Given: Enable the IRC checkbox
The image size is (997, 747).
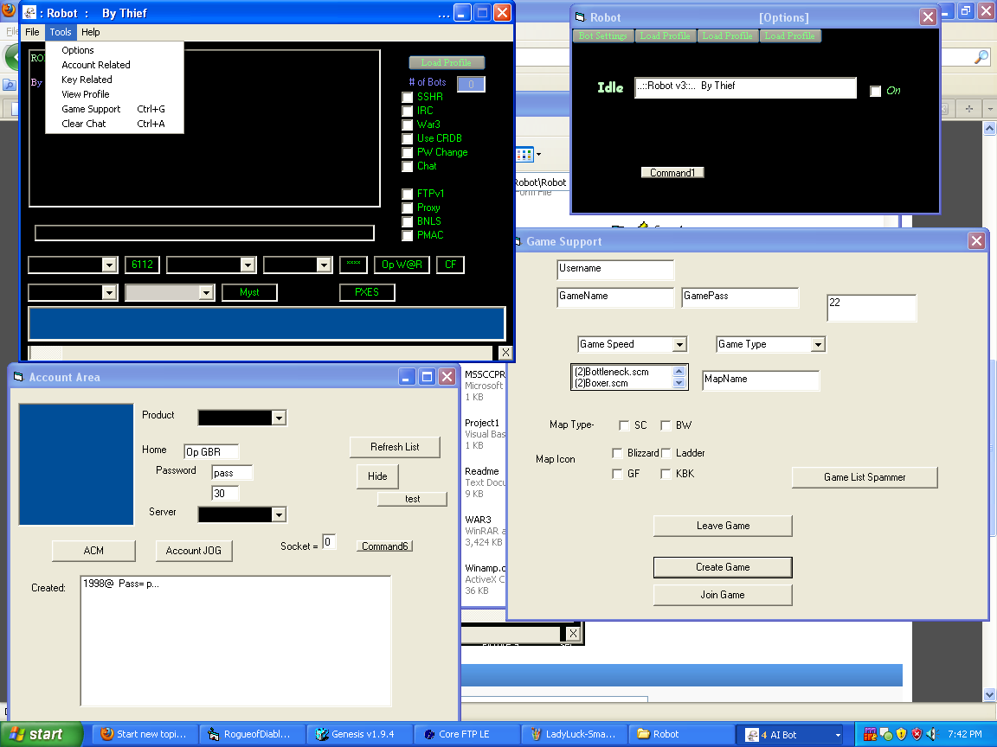Looking at the screenshot, I should [408, 111].
